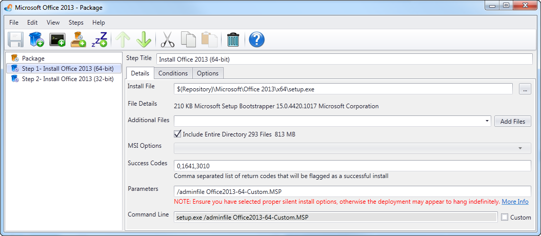
Task: Click the Save floppy disk icon
Action: point(15,40)
